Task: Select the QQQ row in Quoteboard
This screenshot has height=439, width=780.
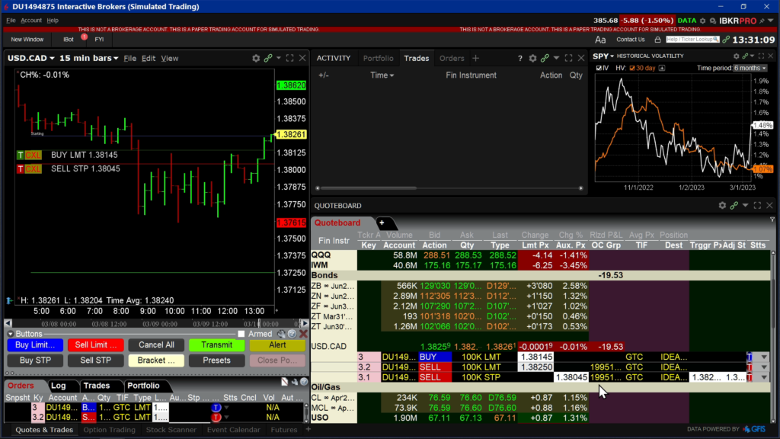Action: point(541,255)
